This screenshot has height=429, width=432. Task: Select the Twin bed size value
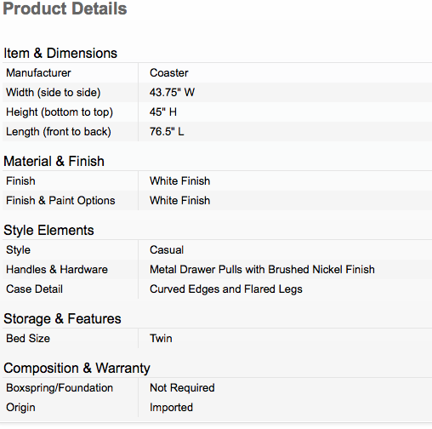161,339
